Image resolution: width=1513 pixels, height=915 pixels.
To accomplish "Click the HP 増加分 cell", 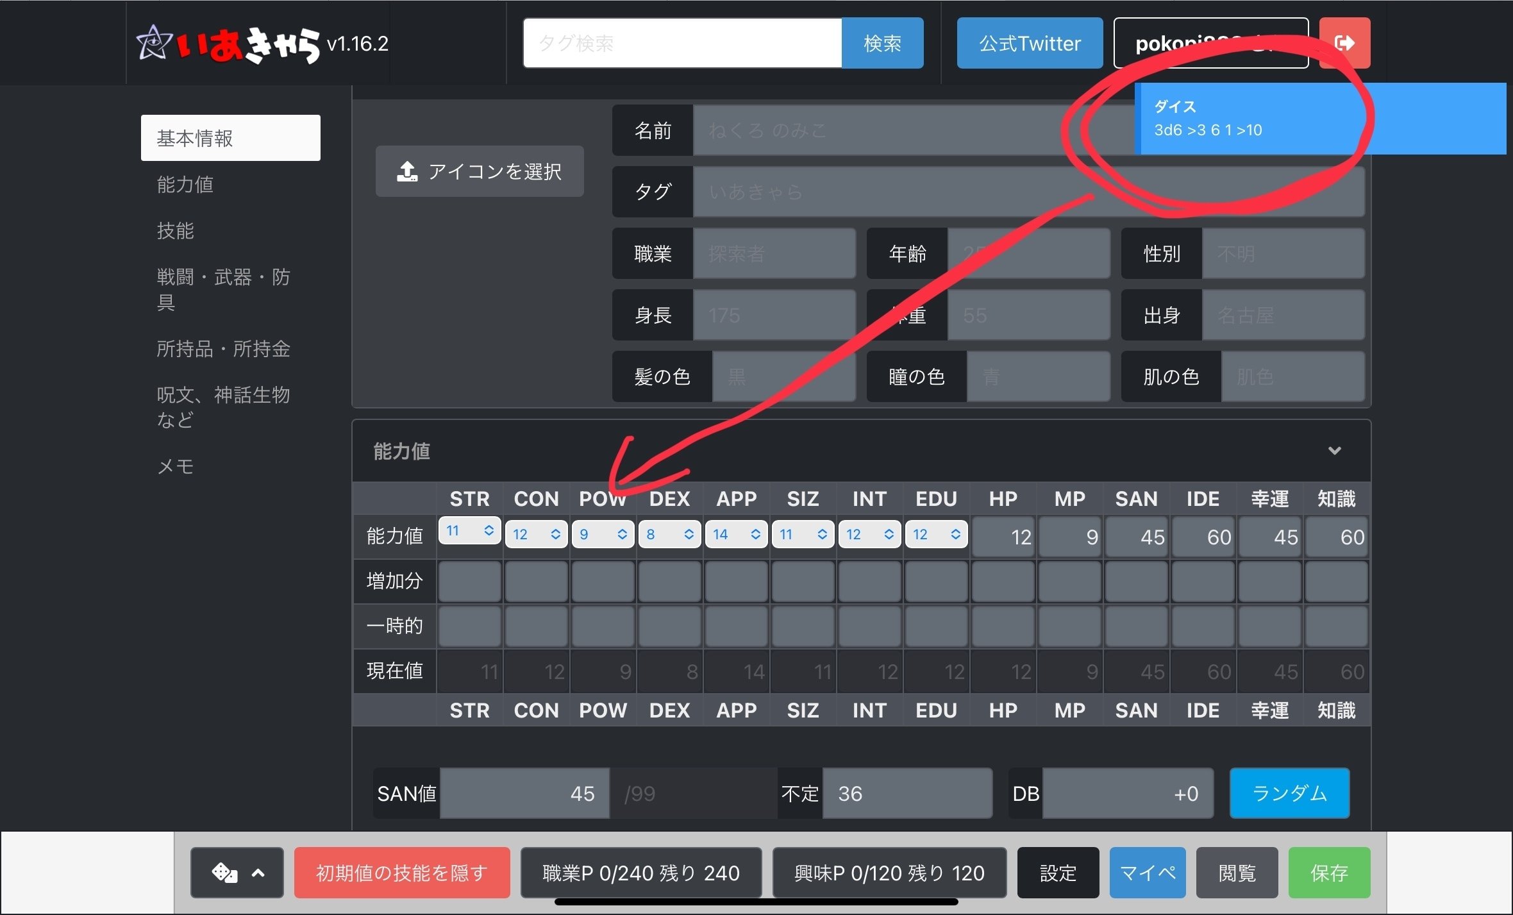I will pyautogui.click(x=1003, y=581).
